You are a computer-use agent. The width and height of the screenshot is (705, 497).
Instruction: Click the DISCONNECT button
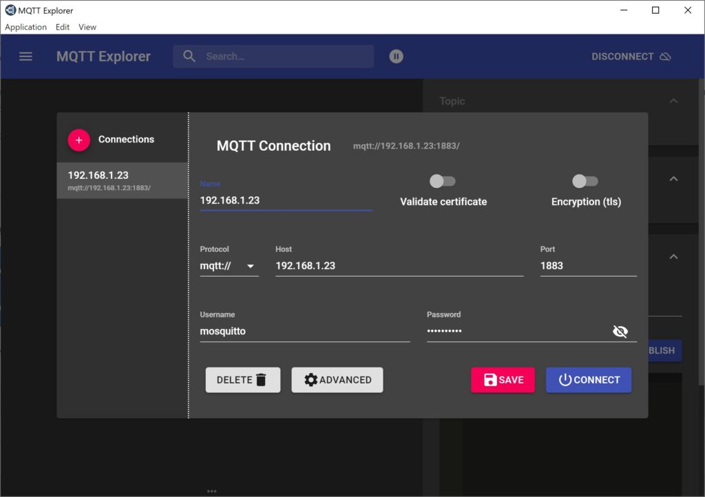point(631,56)
